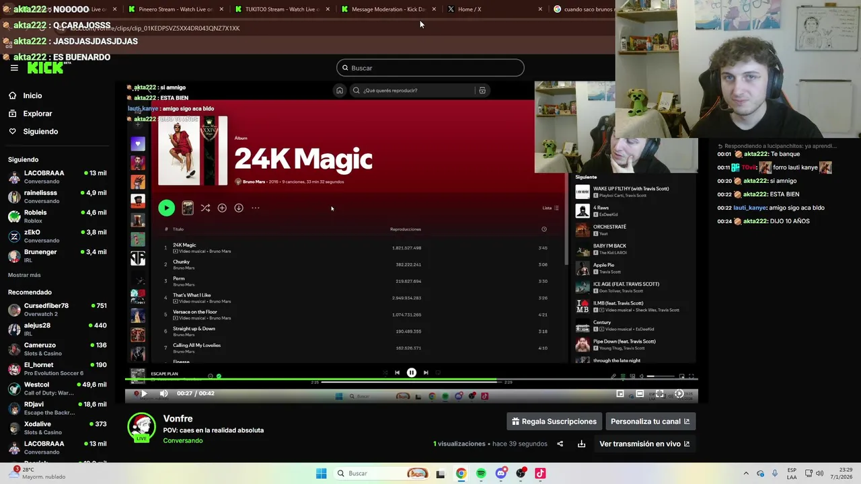
Task: Open Chrome from the taskbar
Action: (x=461, y=473)
